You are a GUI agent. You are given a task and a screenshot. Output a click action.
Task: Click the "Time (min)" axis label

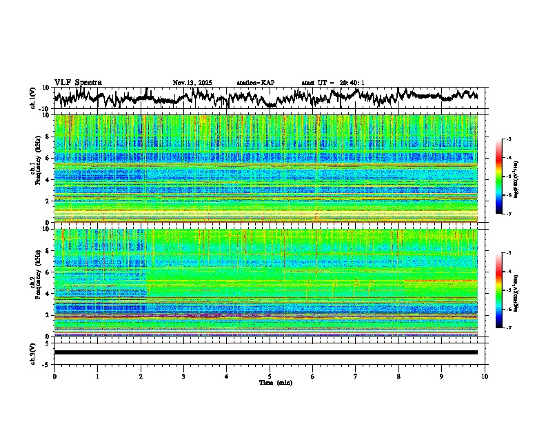point(276,383)
